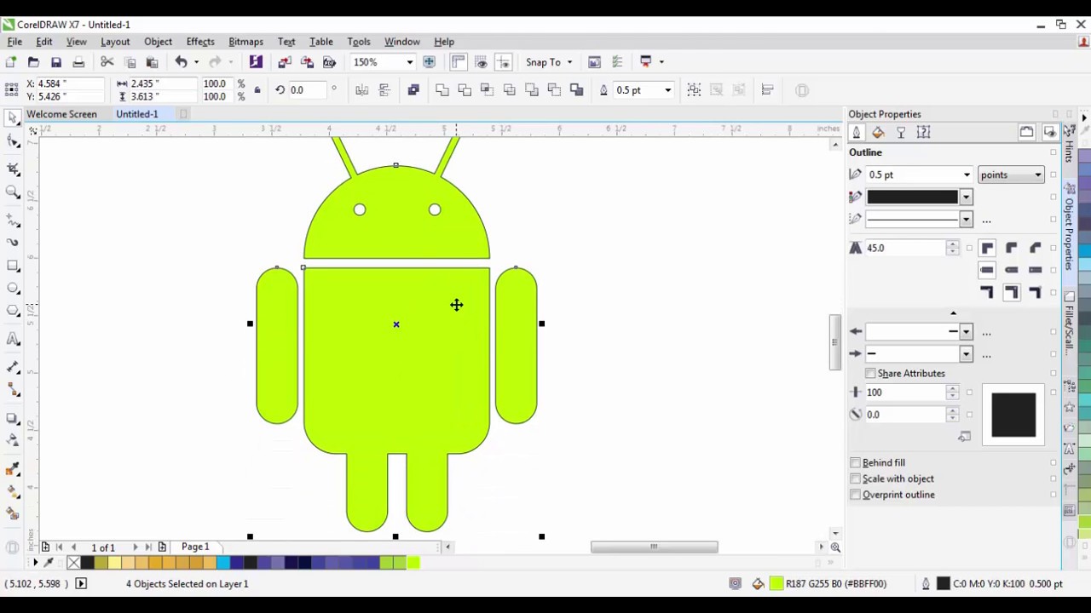Click the Mirror horizontally icon
Screen dimensions: 1091x613
tap(361, 90)
